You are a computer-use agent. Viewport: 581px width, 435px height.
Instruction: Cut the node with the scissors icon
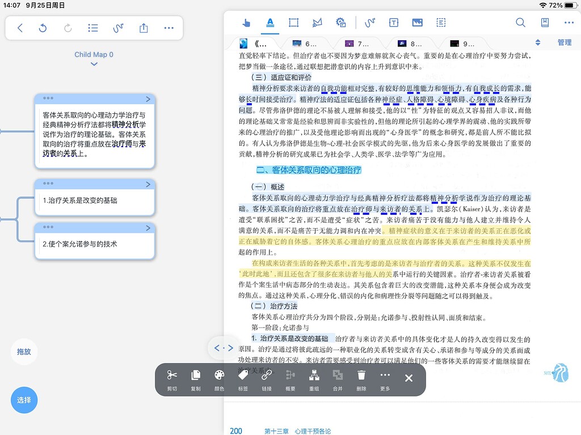click(172, 378)
